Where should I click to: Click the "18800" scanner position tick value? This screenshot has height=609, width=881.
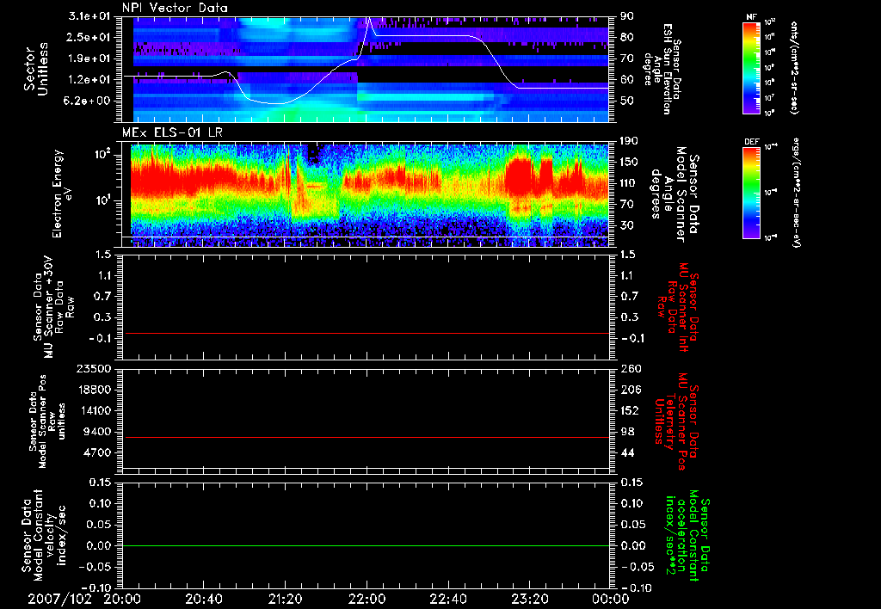pyautogui.click(x=93, y=390)
